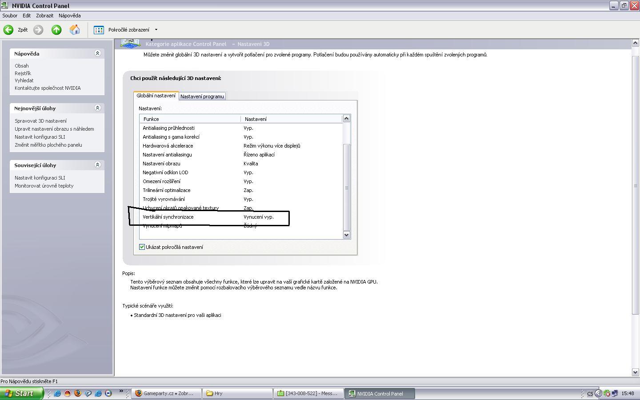Switch to Gameparty.cz Firefox taskbar window
The height and width of the screenshot is (400, 640).
click(167, 393)
